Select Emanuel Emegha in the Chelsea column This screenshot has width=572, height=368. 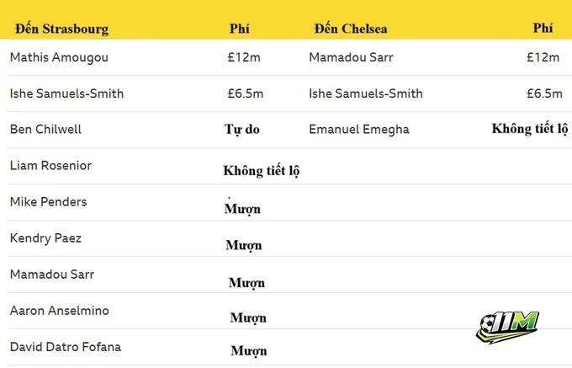coord(359,130)
